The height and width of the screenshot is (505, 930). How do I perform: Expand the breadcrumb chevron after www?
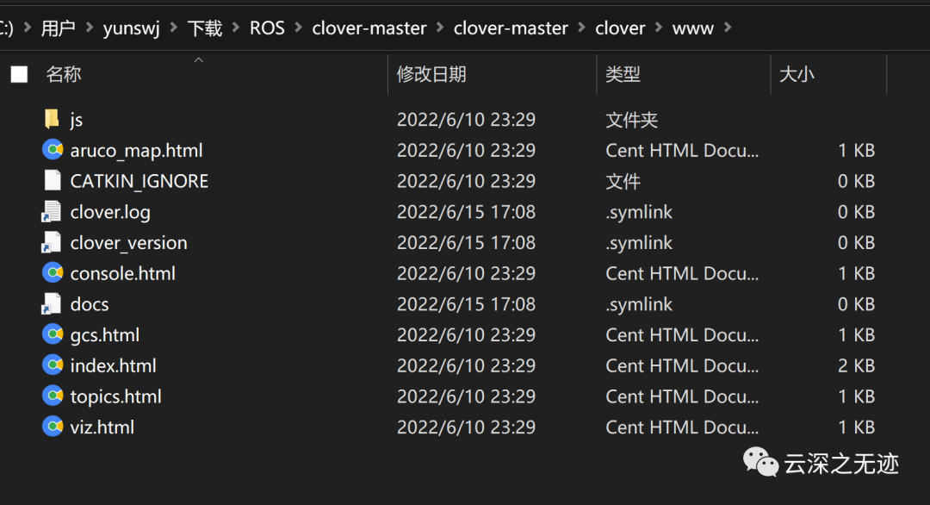click(728, 28)
